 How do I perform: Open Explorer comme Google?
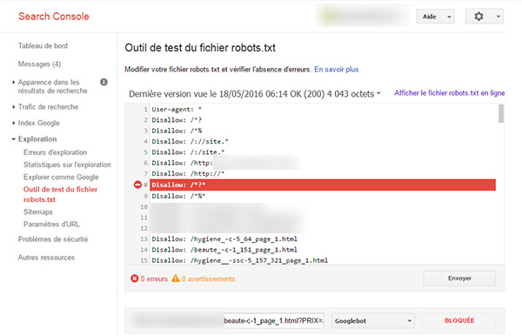click(61, 177)
